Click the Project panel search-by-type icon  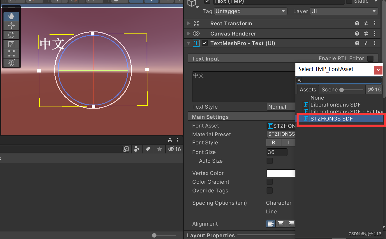137,149
